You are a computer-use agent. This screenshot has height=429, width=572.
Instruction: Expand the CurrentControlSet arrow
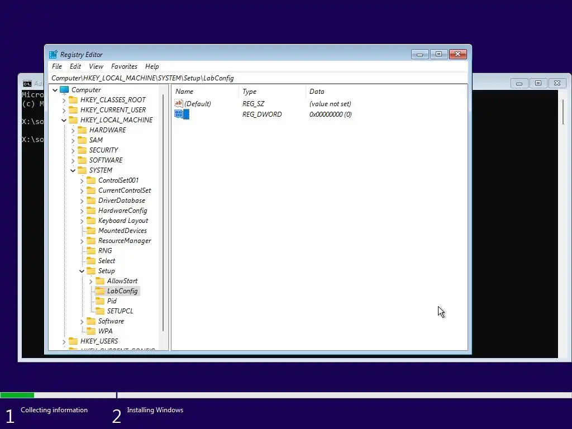click(x=82, y=191)
